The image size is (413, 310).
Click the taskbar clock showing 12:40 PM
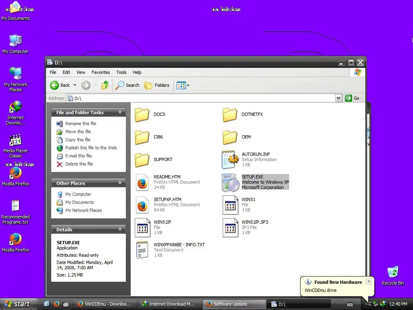pyautogui.click(x=398, y=304)
